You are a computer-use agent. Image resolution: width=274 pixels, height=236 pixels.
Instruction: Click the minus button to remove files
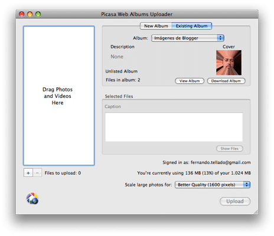click(37, 173)
